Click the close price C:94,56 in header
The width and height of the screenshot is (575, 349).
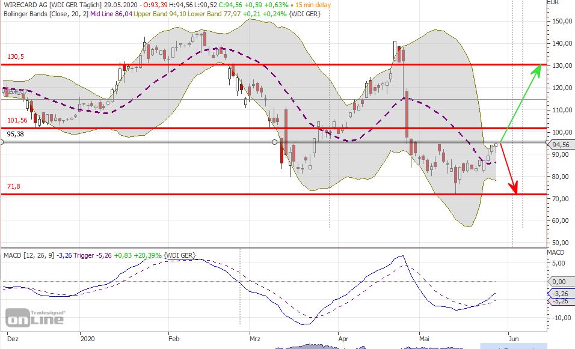coord(230,5)
